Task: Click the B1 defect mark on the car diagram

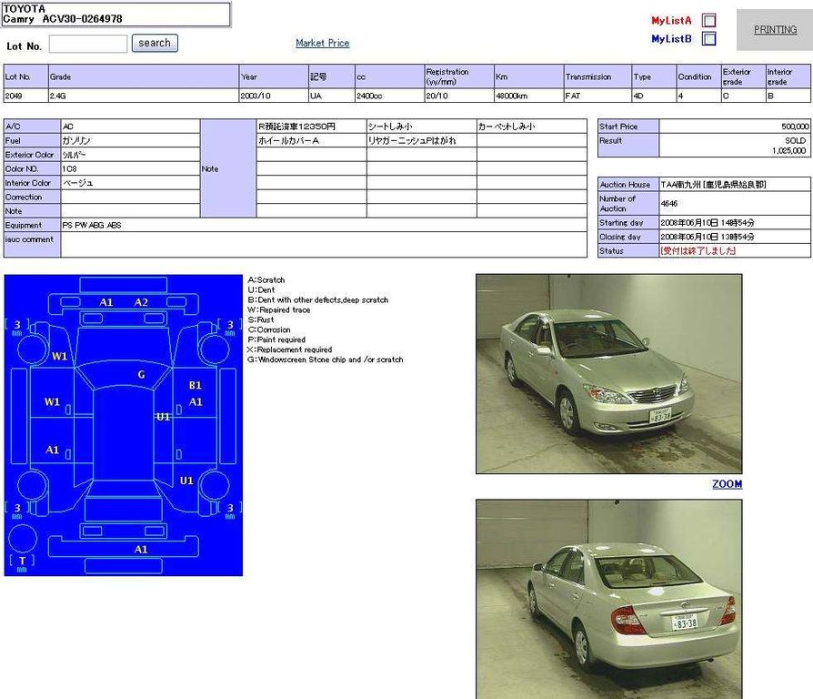Action: coord(195,385)
